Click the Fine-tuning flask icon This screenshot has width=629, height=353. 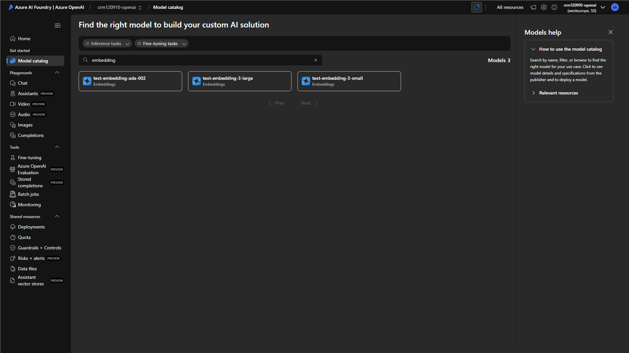coord(13,158)
